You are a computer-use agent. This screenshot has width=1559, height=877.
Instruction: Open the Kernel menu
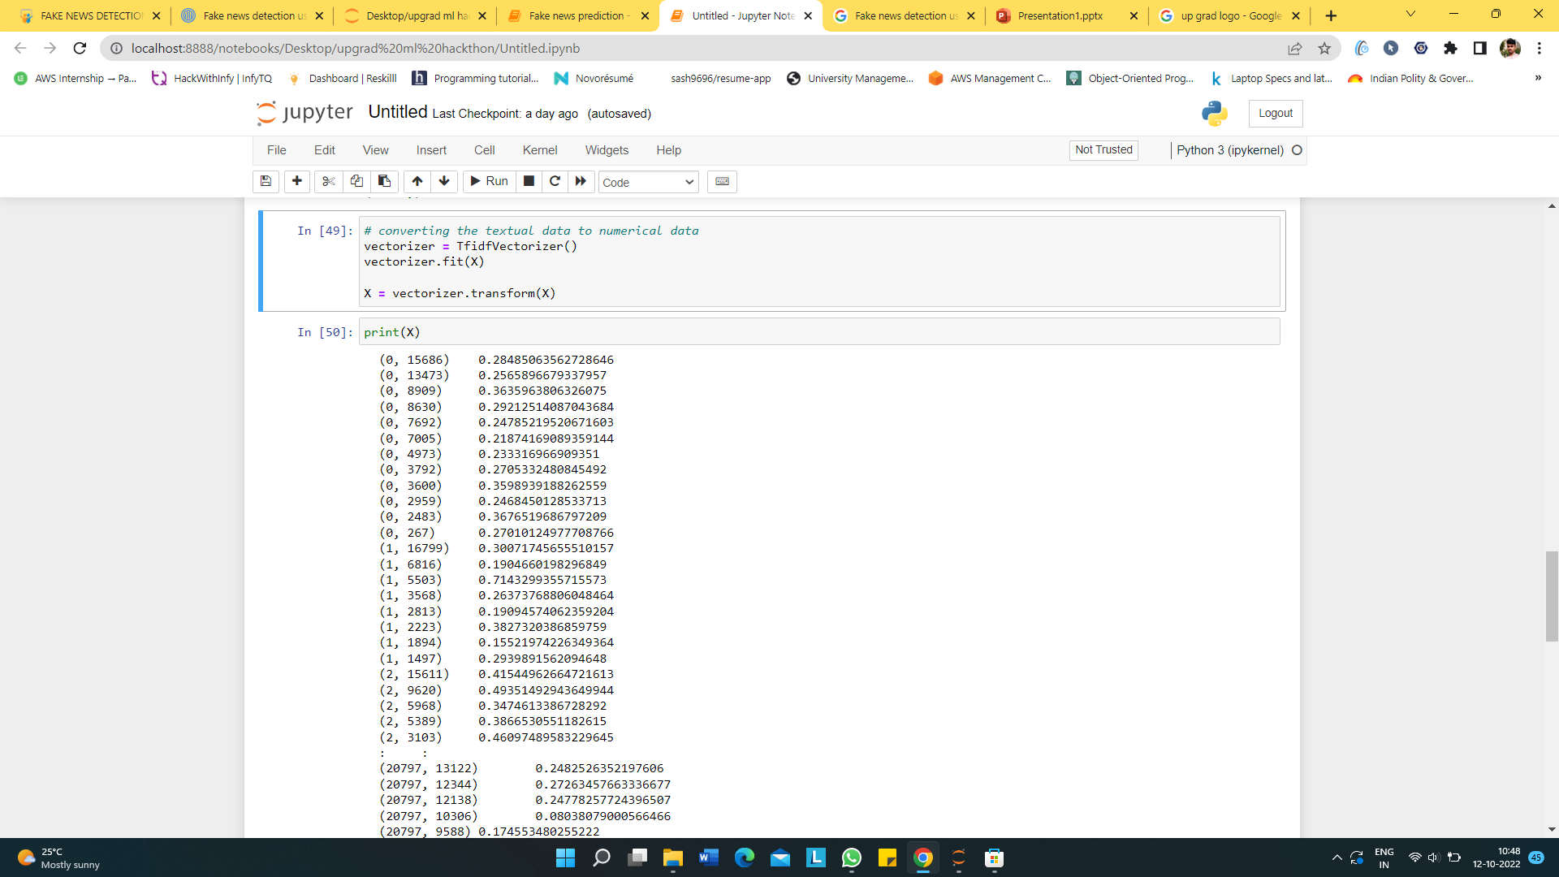tap(539, 150)
